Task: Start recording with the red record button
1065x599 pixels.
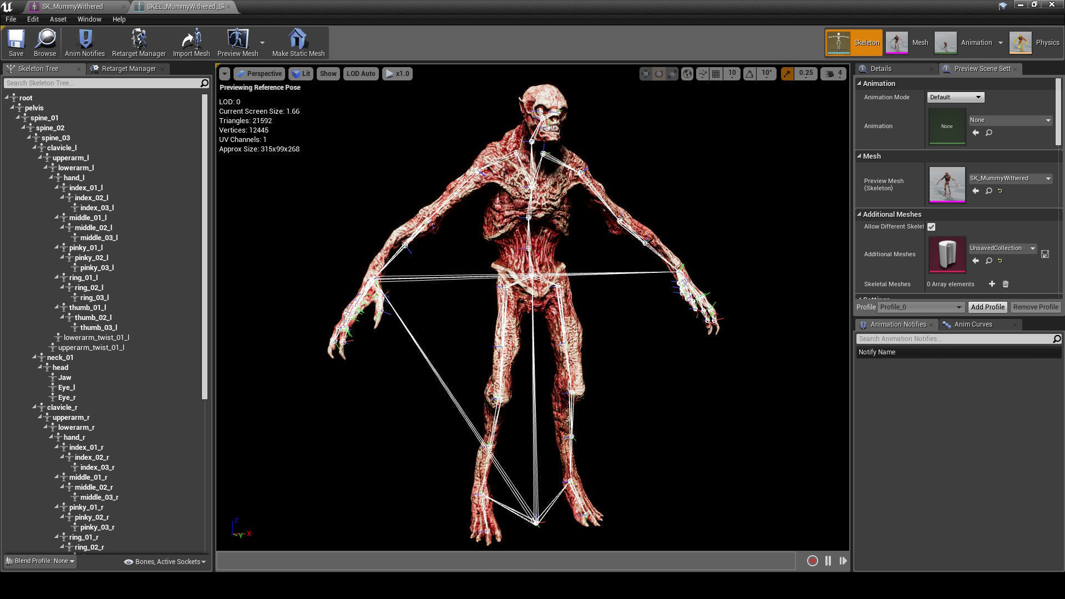Action: [813, 561]
